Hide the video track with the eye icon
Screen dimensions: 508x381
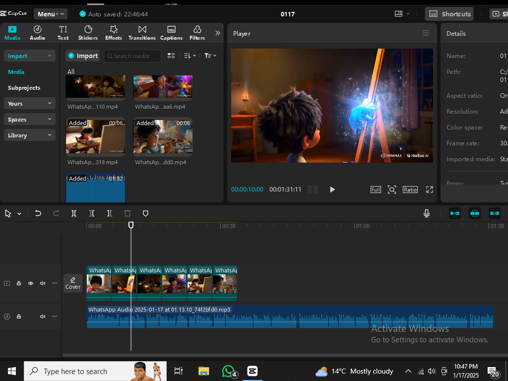pyautogui.click(x=31, y=283)
